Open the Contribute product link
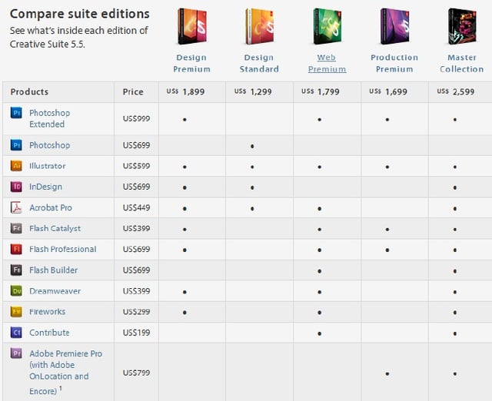The image size is (492, 401). 49,333
